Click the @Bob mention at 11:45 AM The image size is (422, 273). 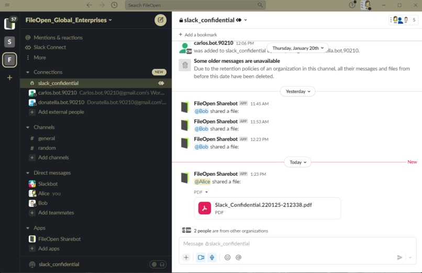tap(201, 111)
